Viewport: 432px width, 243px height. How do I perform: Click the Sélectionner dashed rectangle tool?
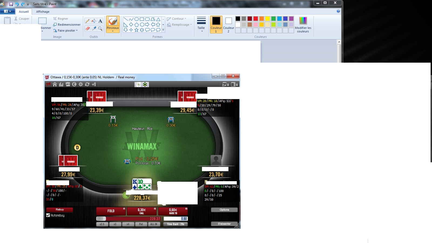(42, 21)
